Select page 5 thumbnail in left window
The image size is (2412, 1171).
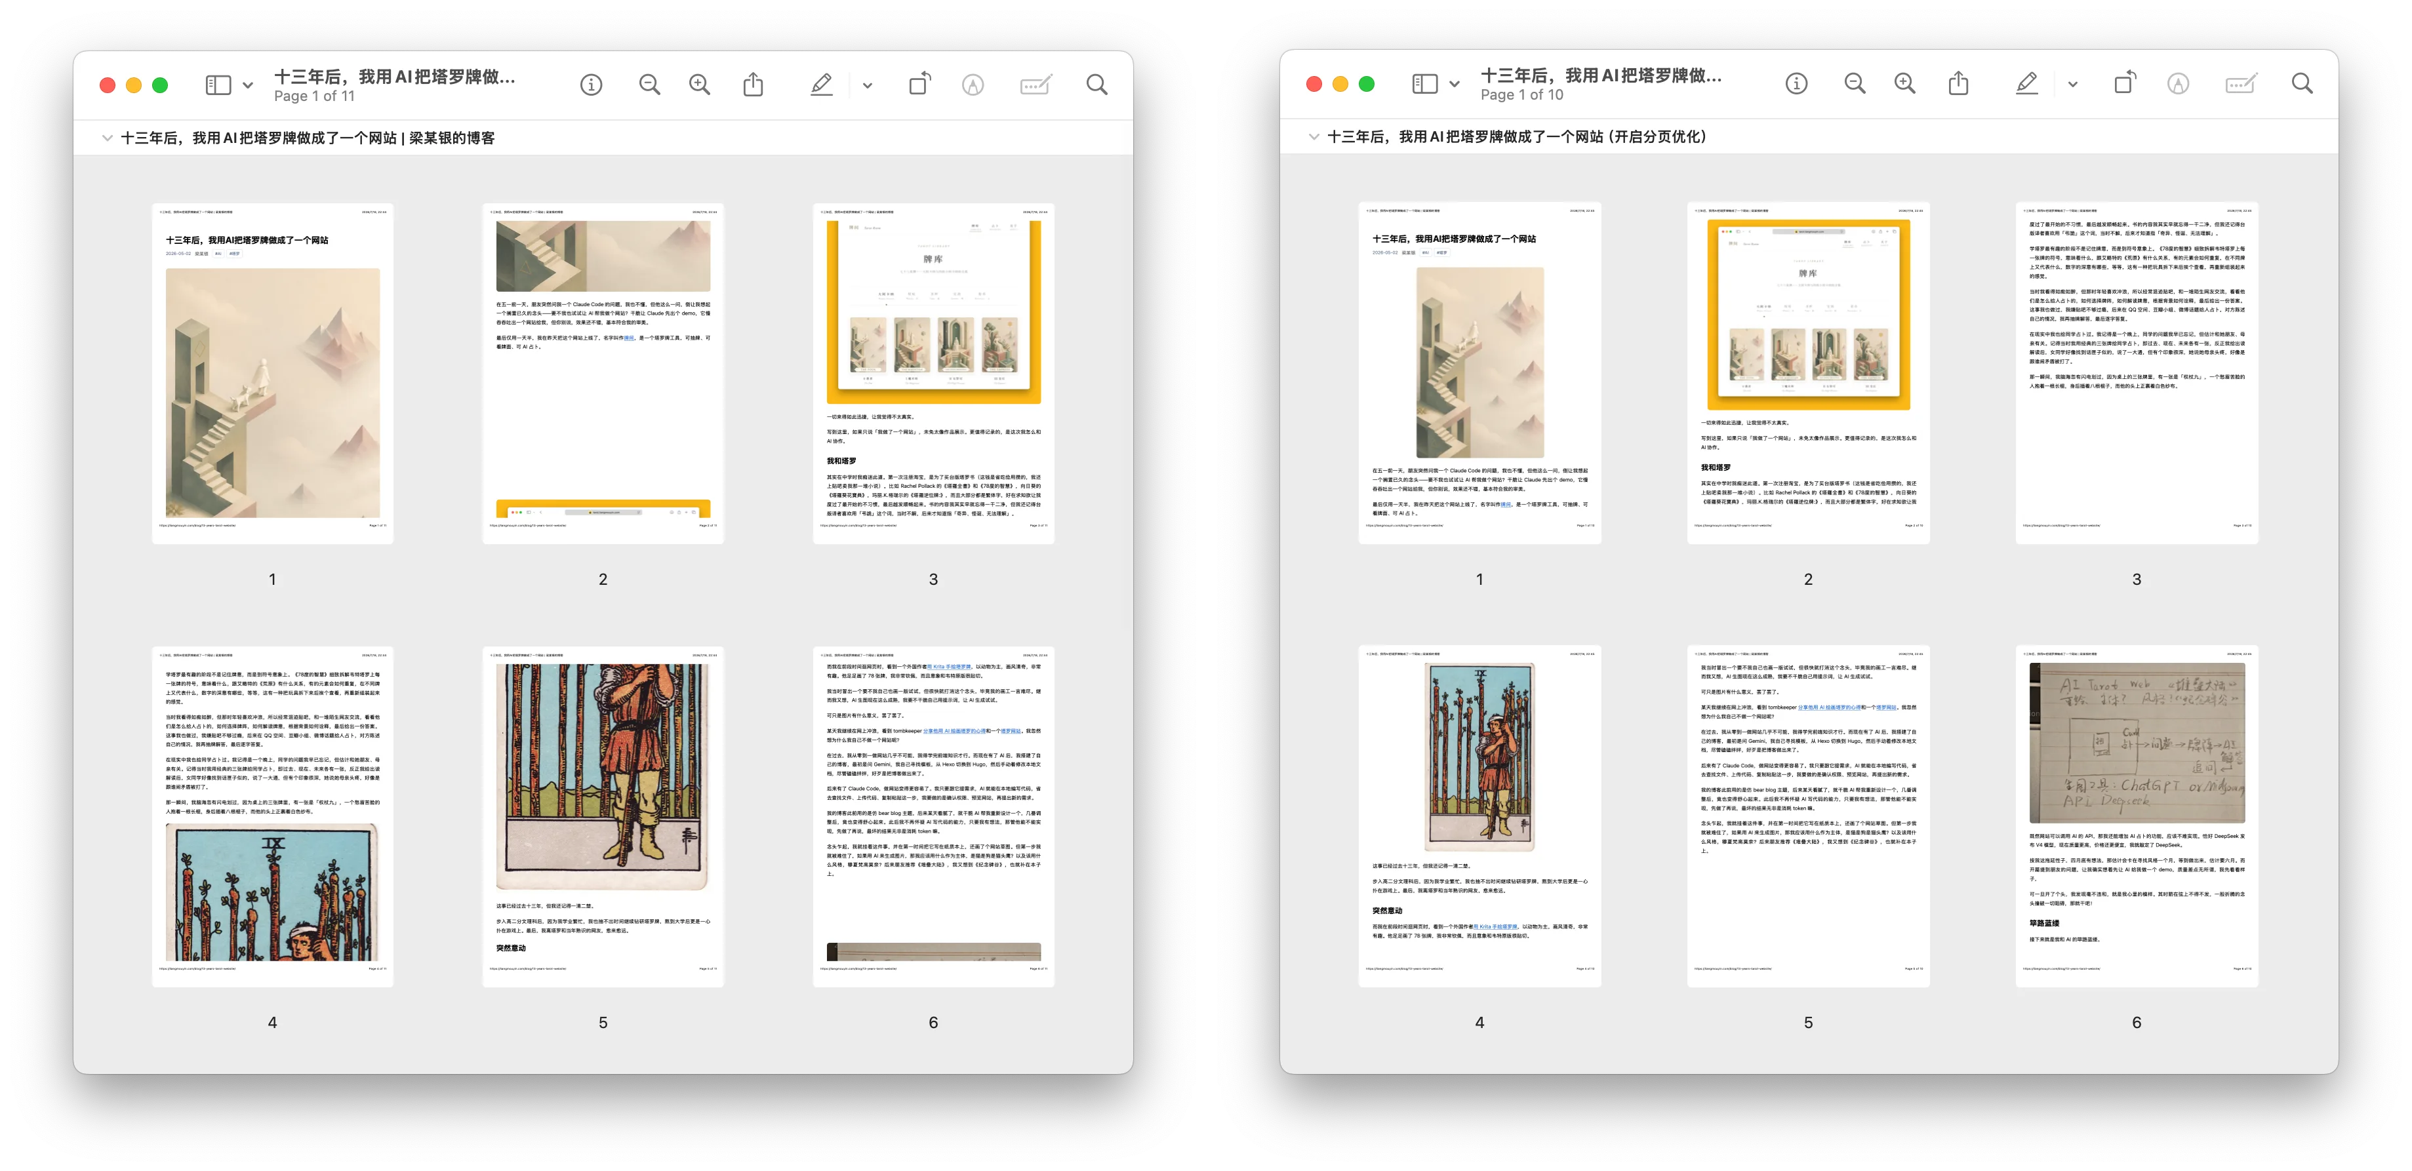point(603,816)
